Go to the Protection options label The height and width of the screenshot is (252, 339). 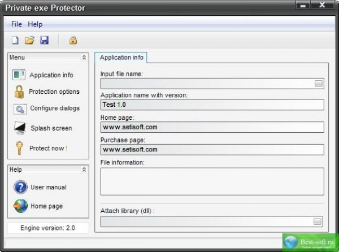pyautogui.click(x=54, y=92)
